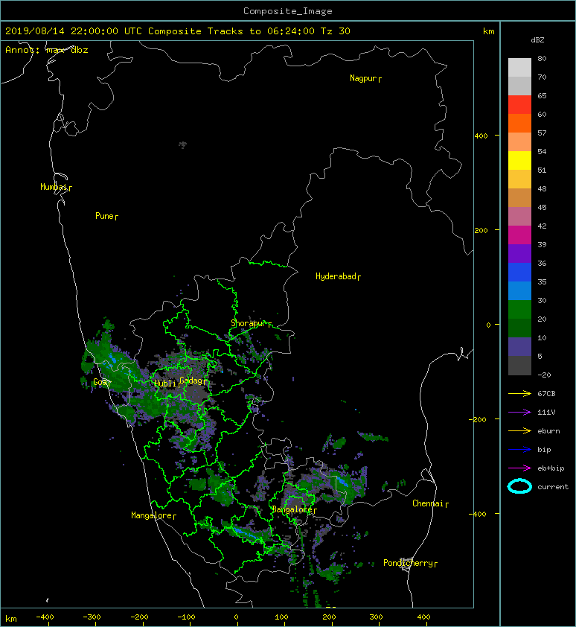This screenshot has width=576, height=627.
Task: Click the eb+bip legend label text
Action: tap(551, 468)
